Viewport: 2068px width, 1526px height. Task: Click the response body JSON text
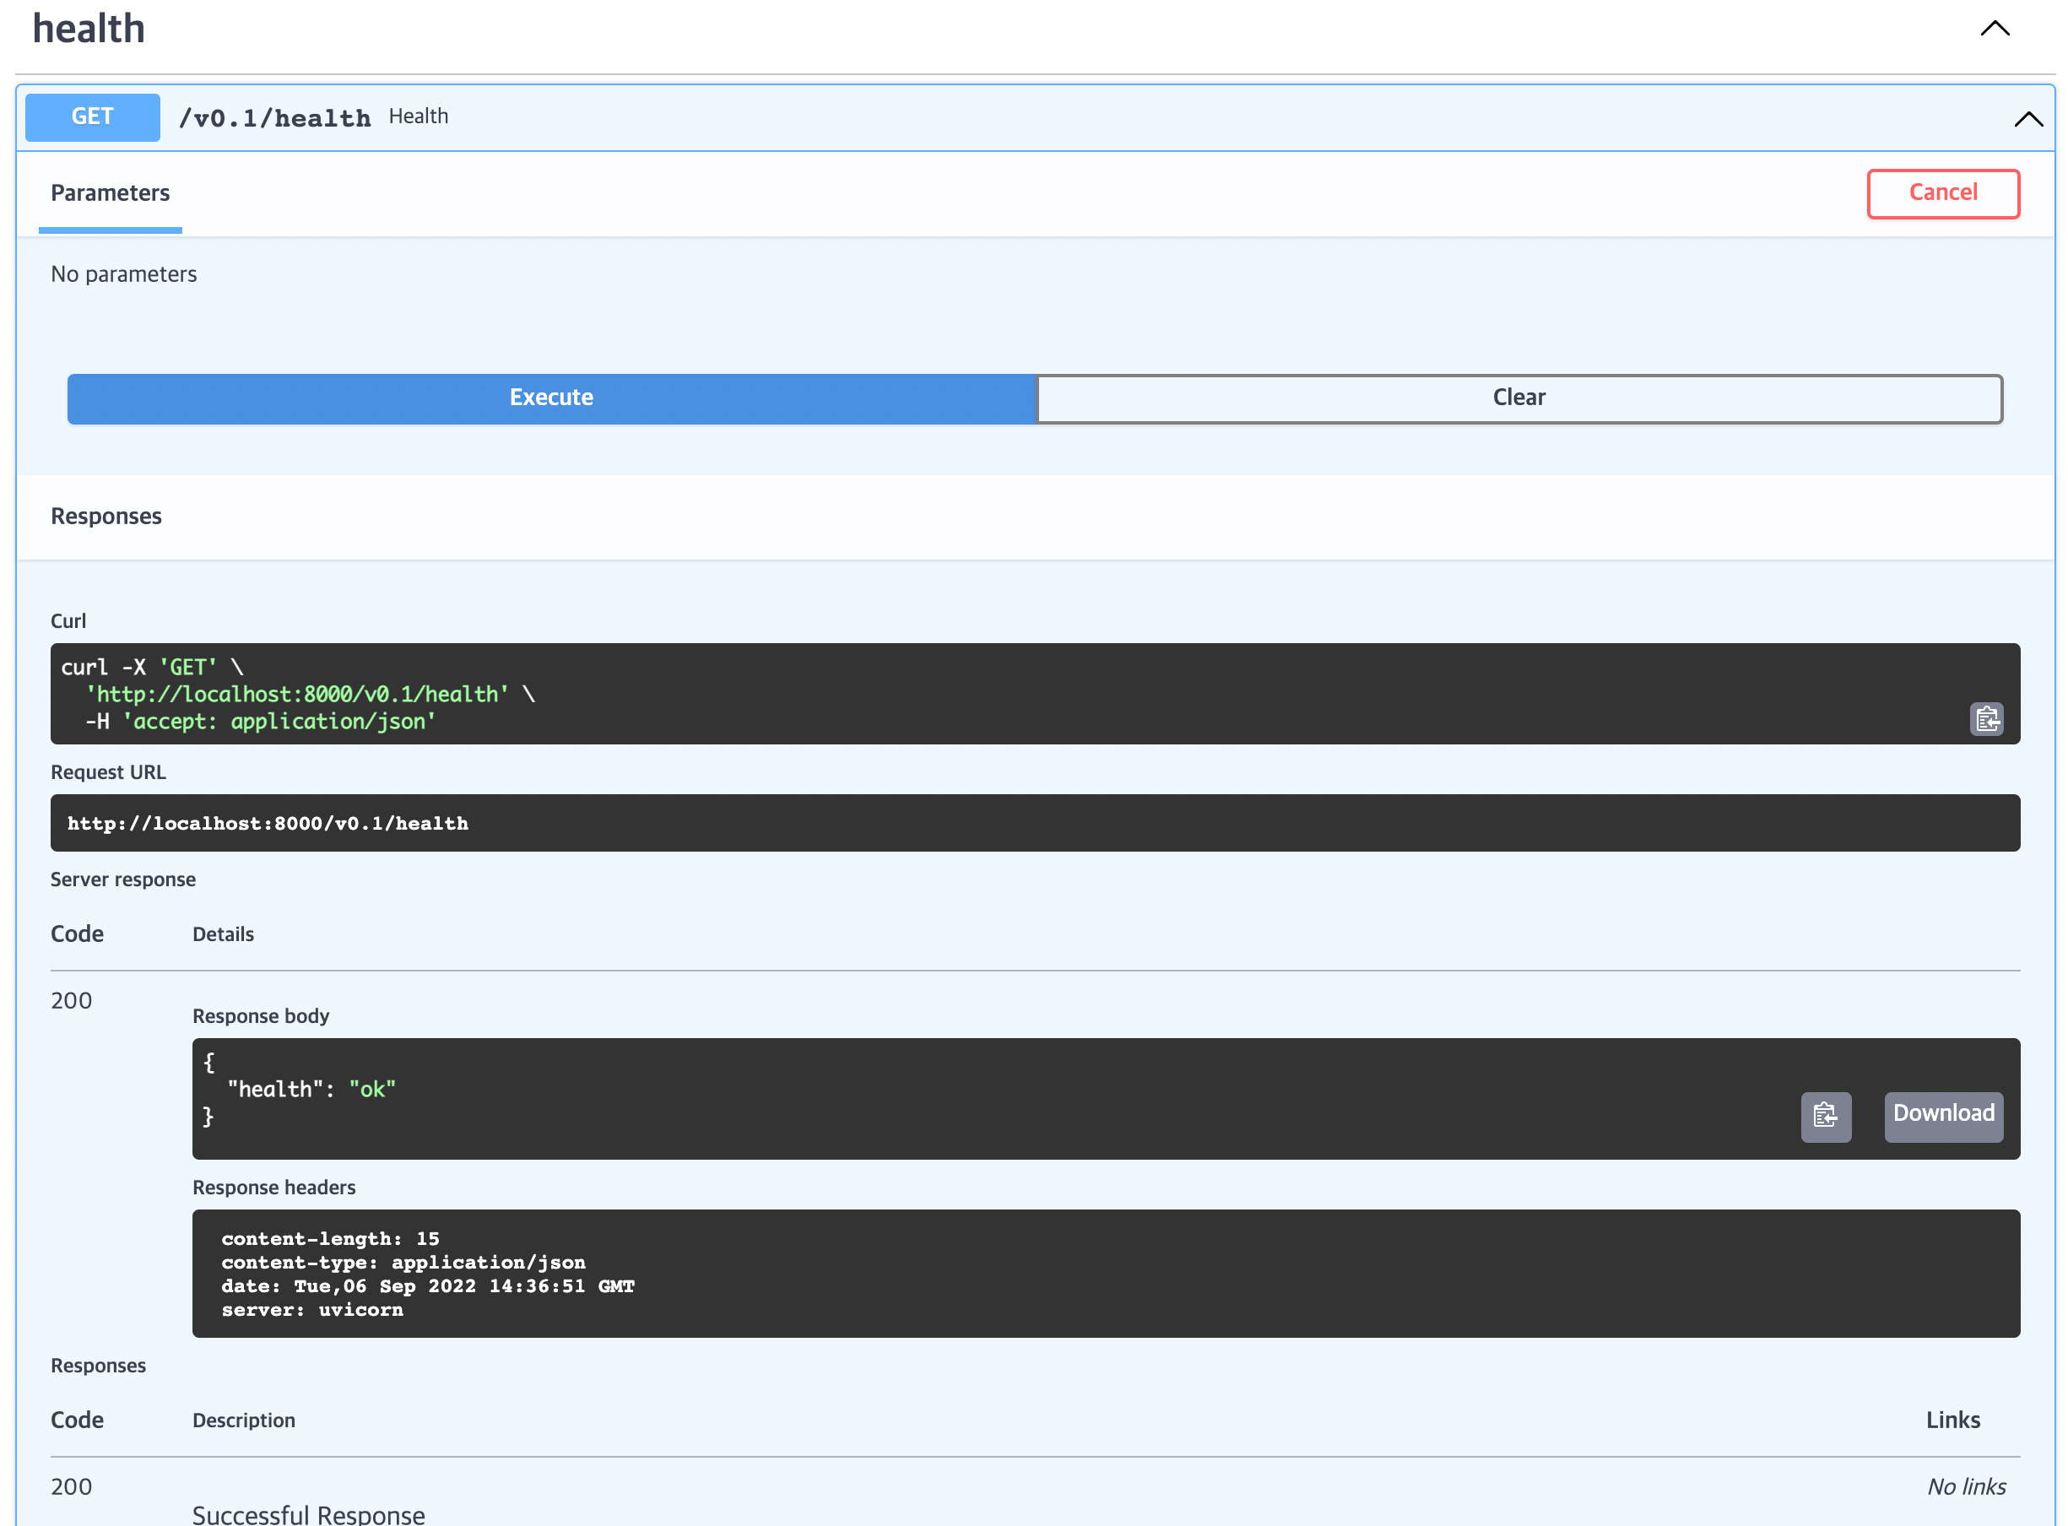tap(311, 1089)
